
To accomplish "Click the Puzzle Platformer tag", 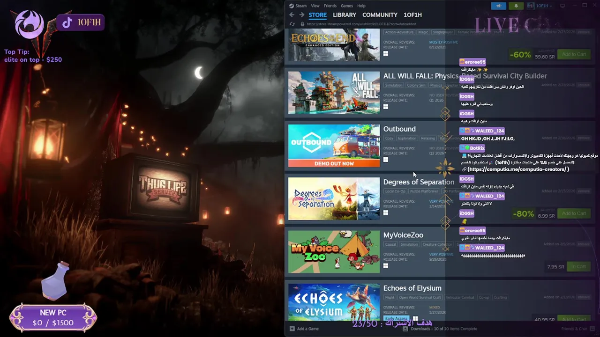I will coord(424,191).
